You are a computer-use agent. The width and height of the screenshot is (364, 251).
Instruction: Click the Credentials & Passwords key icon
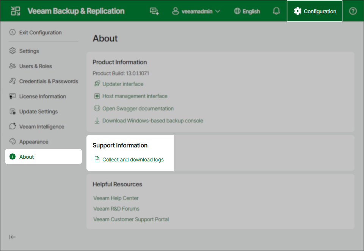tap(12, 81)
